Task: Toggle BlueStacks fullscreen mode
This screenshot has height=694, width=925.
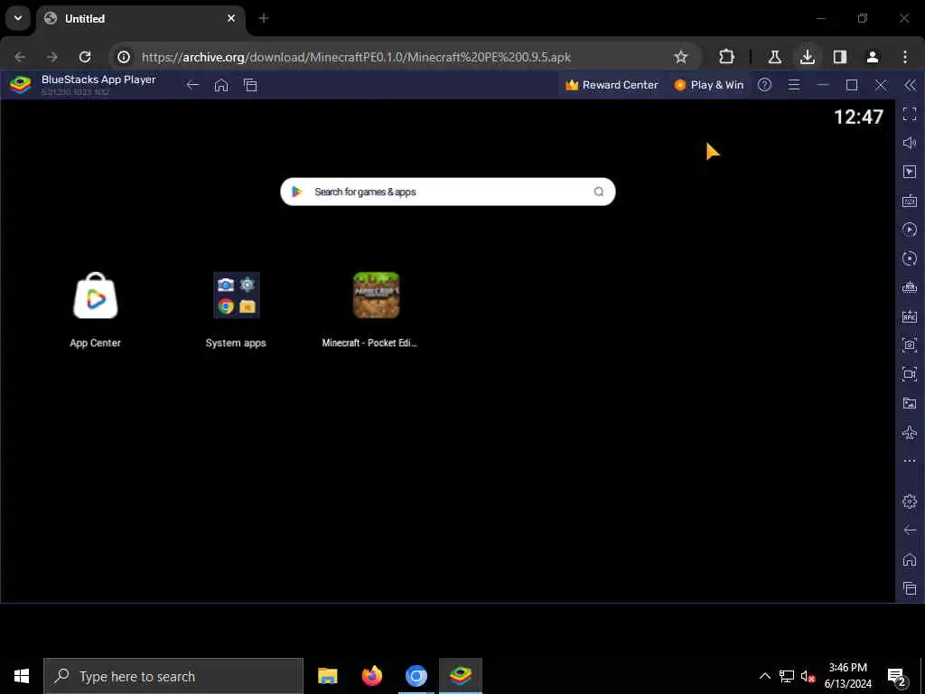Action: pyautogui.click(x=910, y=114)
